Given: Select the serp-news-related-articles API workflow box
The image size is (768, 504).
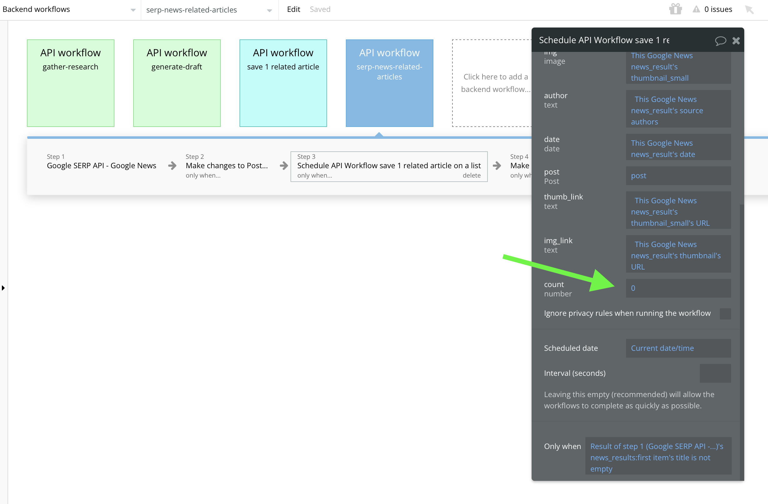Looking at the screenshot, I should [x=390, y=83].
